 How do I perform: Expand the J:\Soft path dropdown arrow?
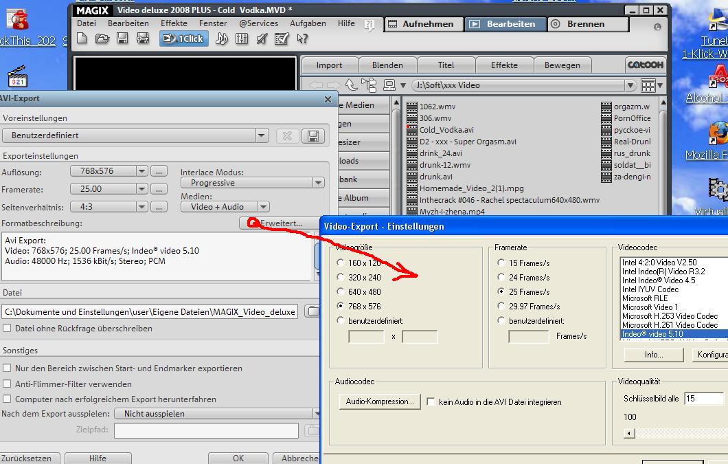click(630, 85)
